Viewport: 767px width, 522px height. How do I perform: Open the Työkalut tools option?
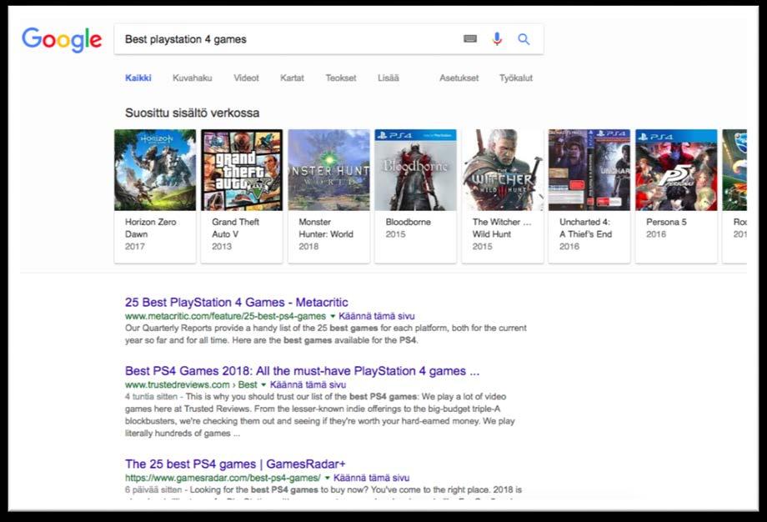click(515, 78)
